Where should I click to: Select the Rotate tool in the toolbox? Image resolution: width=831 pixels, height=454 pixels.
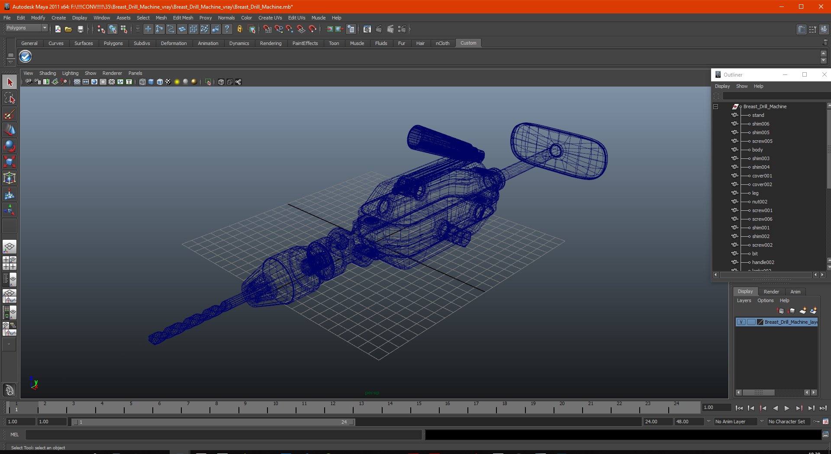click(10, 146)
